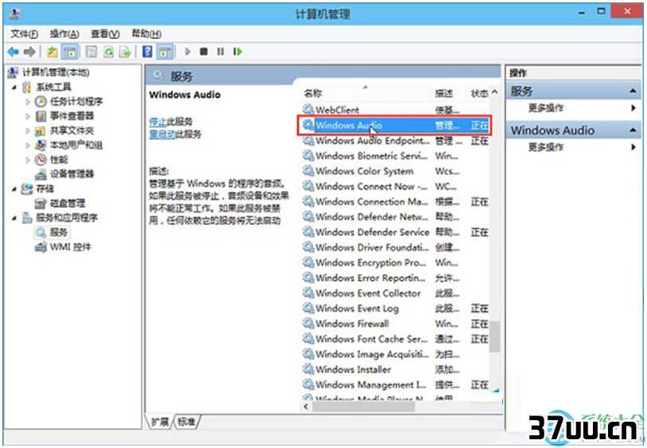Select Windows Biometric Service row
647x448 pixels.
click(396, 156)
